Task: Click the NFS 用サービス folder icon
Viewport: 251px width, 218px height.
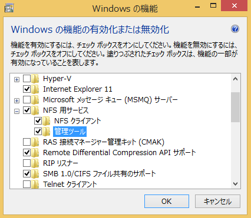Action: click(35, 110)
